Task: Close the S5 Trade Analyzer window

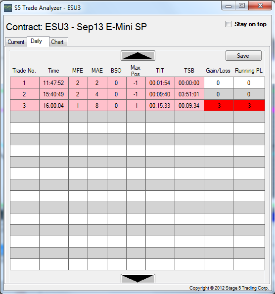Action: click(x=260, y=6)
